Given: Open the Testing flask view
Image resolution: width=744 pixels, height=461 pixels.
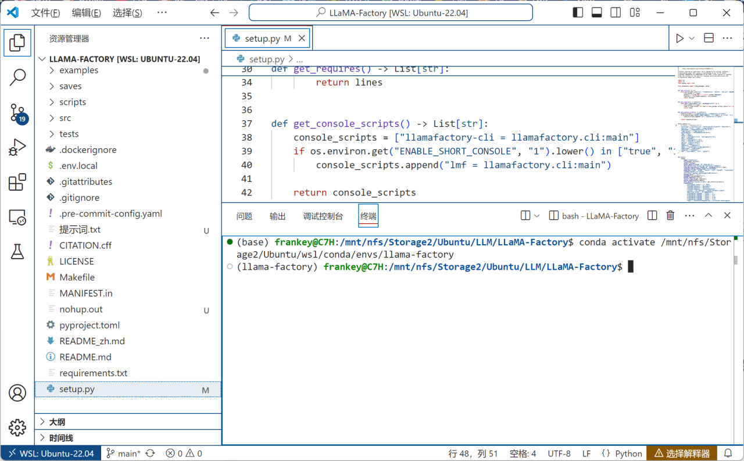Looking at the screenshot, I should point(17,252).
